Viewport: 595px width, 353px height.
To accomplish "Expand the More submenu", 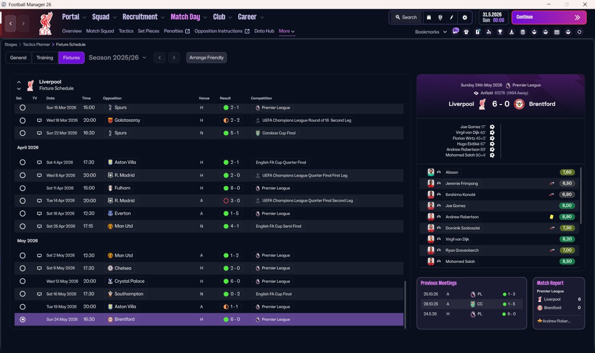I will [x=287, y=31].
